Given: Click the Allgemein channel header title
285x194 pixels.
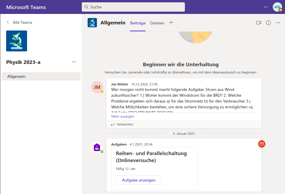Looking at the screenshot, I should [113, 23].
